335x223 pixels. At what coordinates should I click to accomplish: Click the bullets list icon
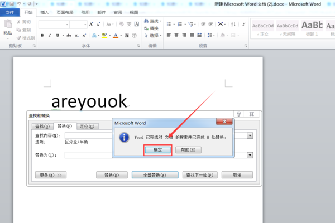click(169, 24)
